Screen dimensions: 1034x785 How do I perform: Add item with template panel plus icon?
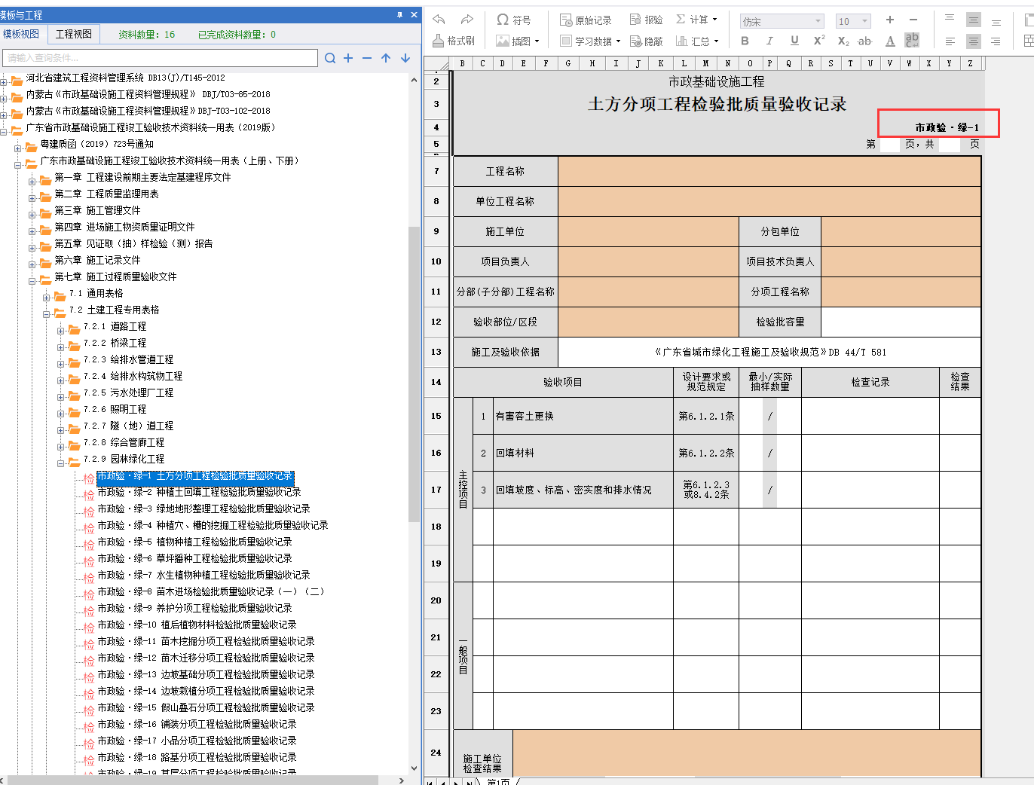348,58
